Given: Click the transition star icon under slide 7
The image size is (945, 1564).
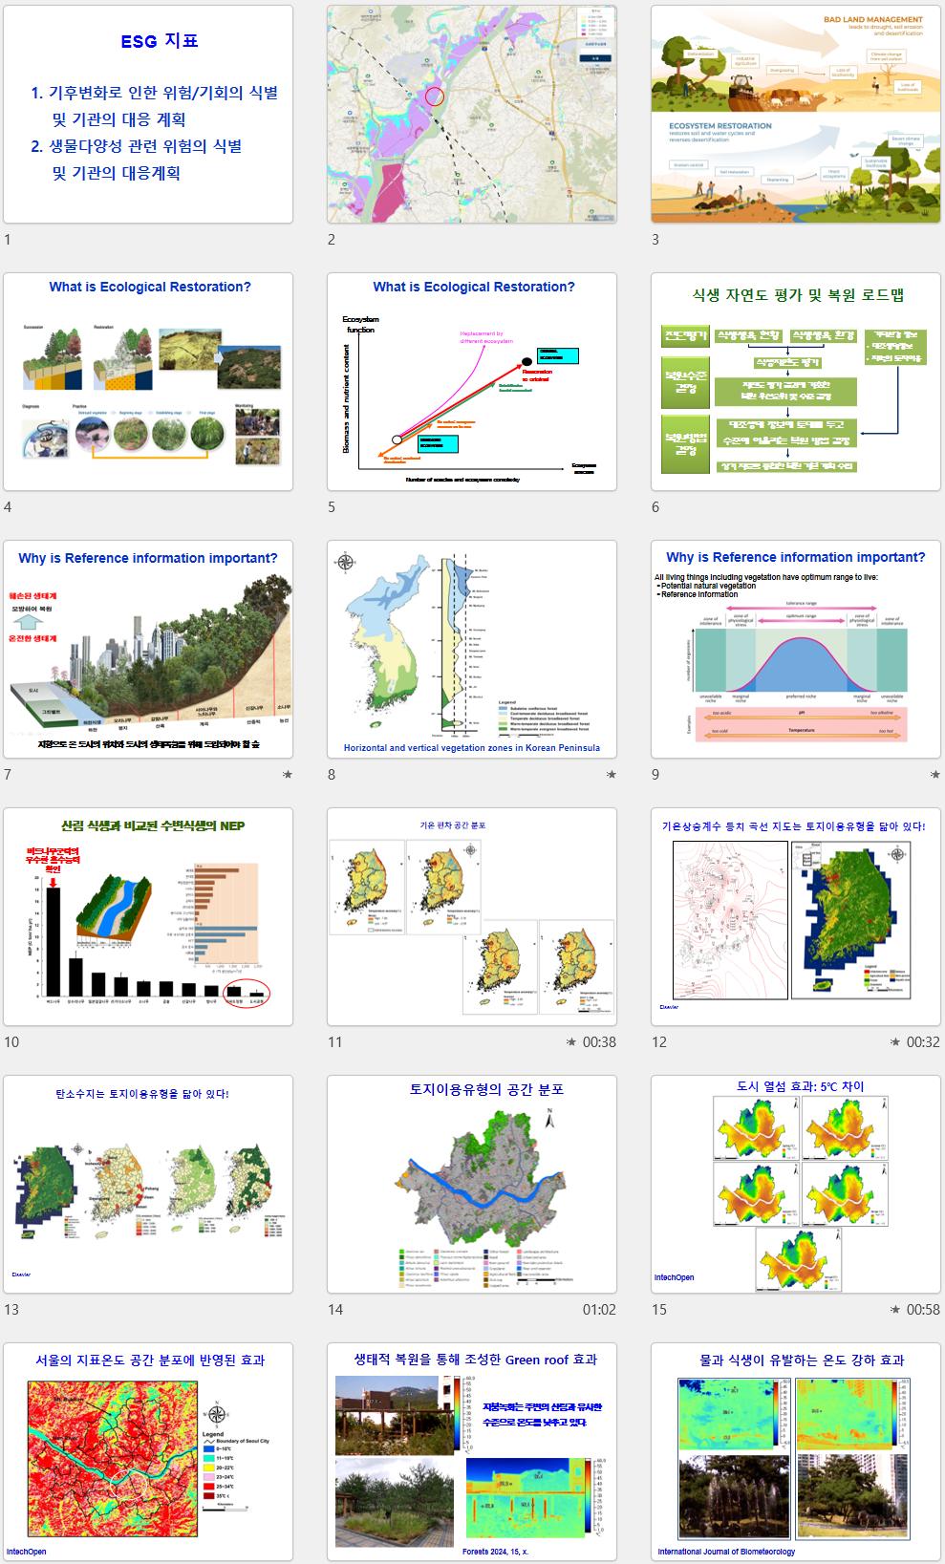Looking at the screenshot, I should 288,775.
